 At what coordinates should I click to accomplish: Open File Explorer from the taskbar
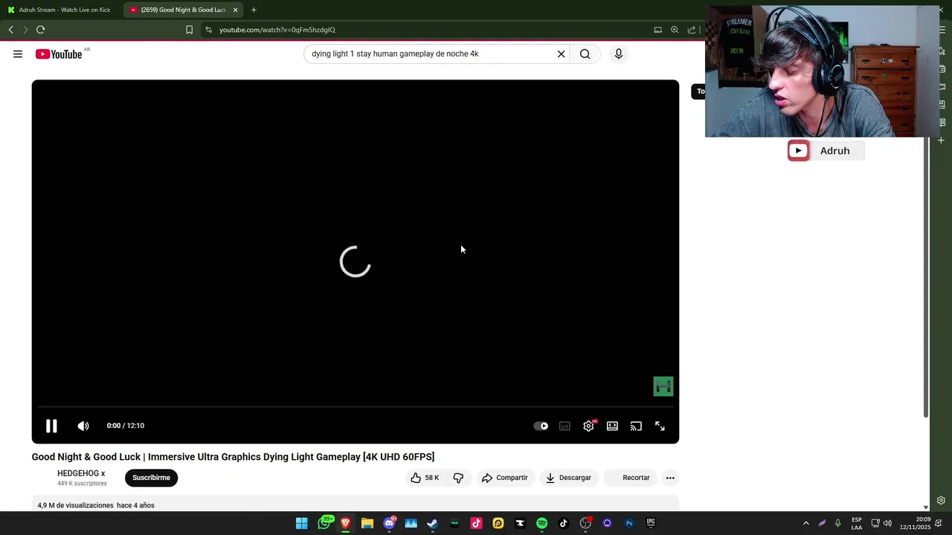coord(367,523)
